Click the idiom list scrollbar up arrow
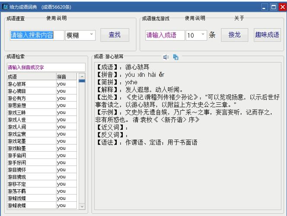This screenshot has height=216, width=287. 82,76
